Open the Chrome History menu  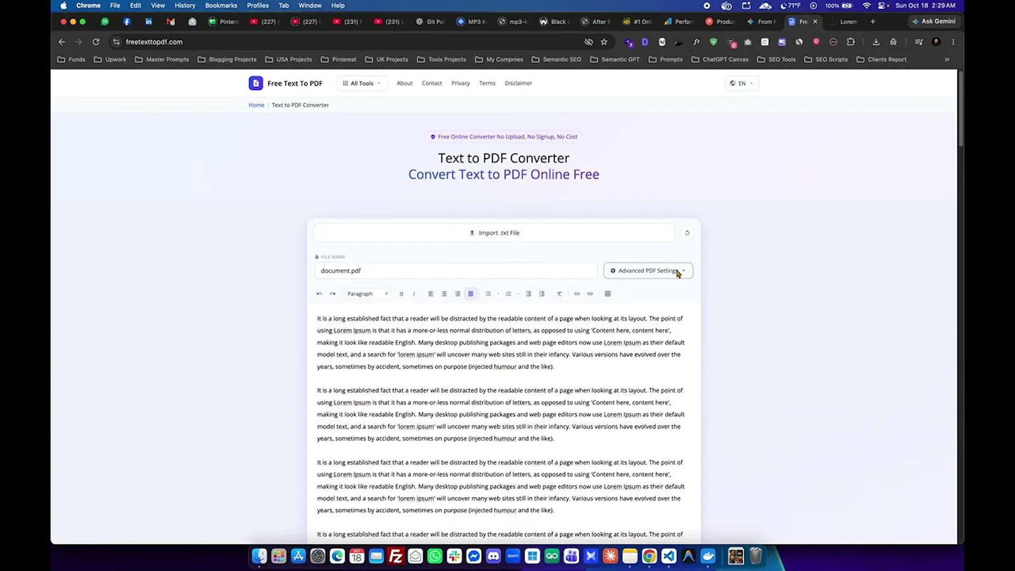pyautogui.click(x=185, y=6)
